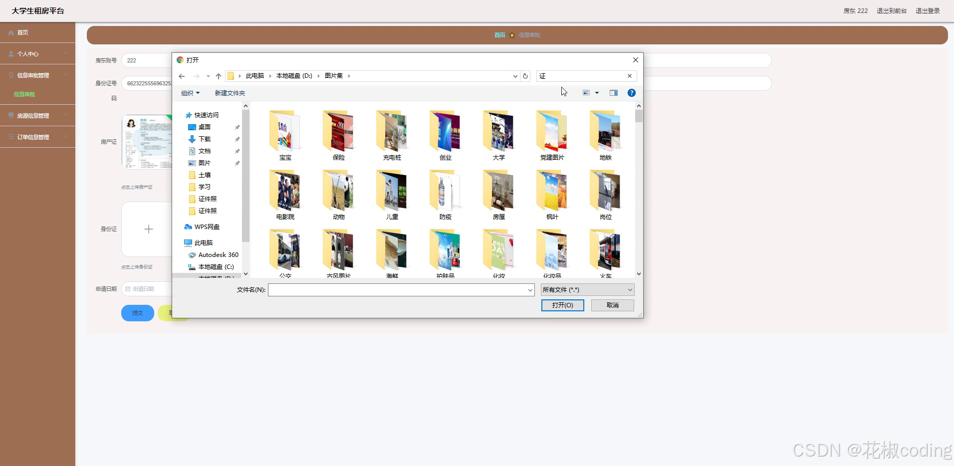Refresh the 图片集 folder listing

click(525, 76)
